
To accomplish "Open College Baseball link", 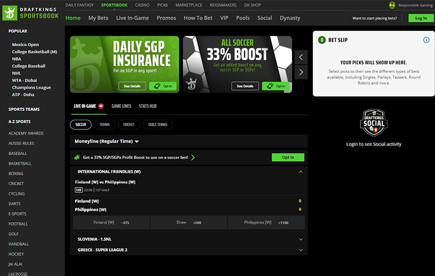I will tap(29, 66).
